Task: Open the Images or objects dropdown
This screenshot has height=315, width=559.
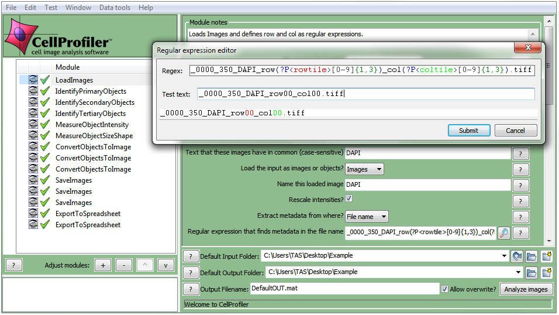Action: click(364, 169)
